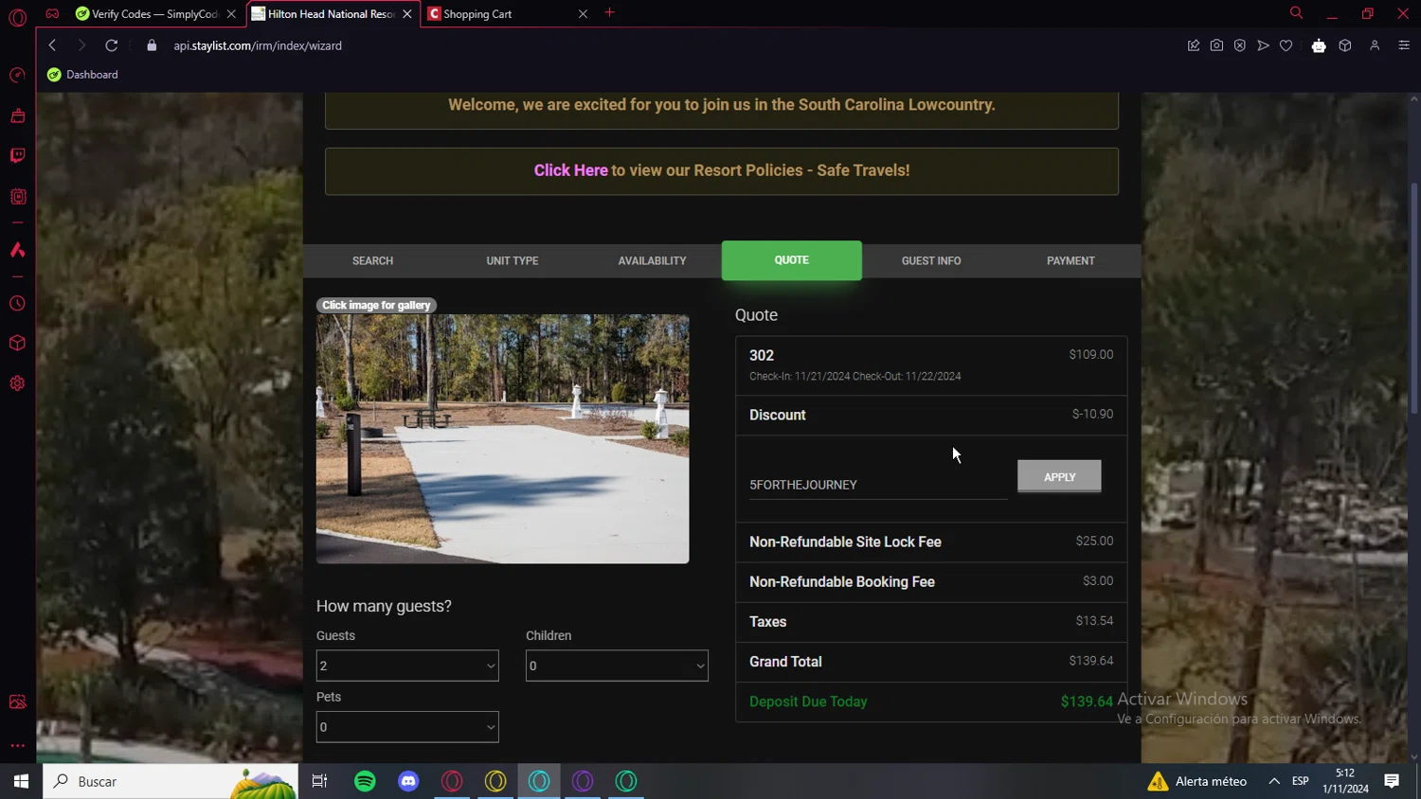
Task: Click Taxes amount $13.54
Action: (1094, 621)
